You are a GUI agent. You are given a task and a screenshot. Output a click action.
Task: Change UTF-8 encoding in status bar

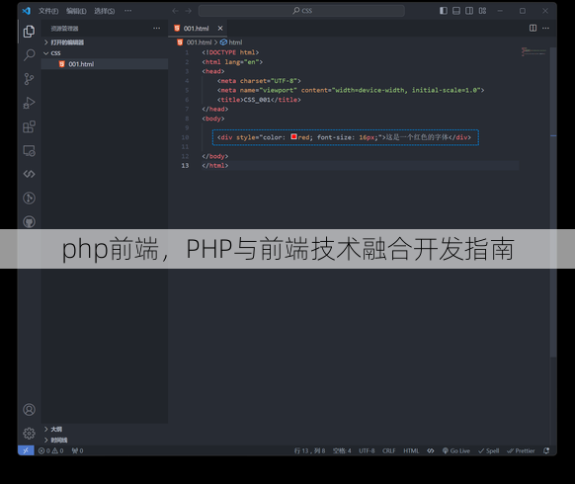coord(367,450)
